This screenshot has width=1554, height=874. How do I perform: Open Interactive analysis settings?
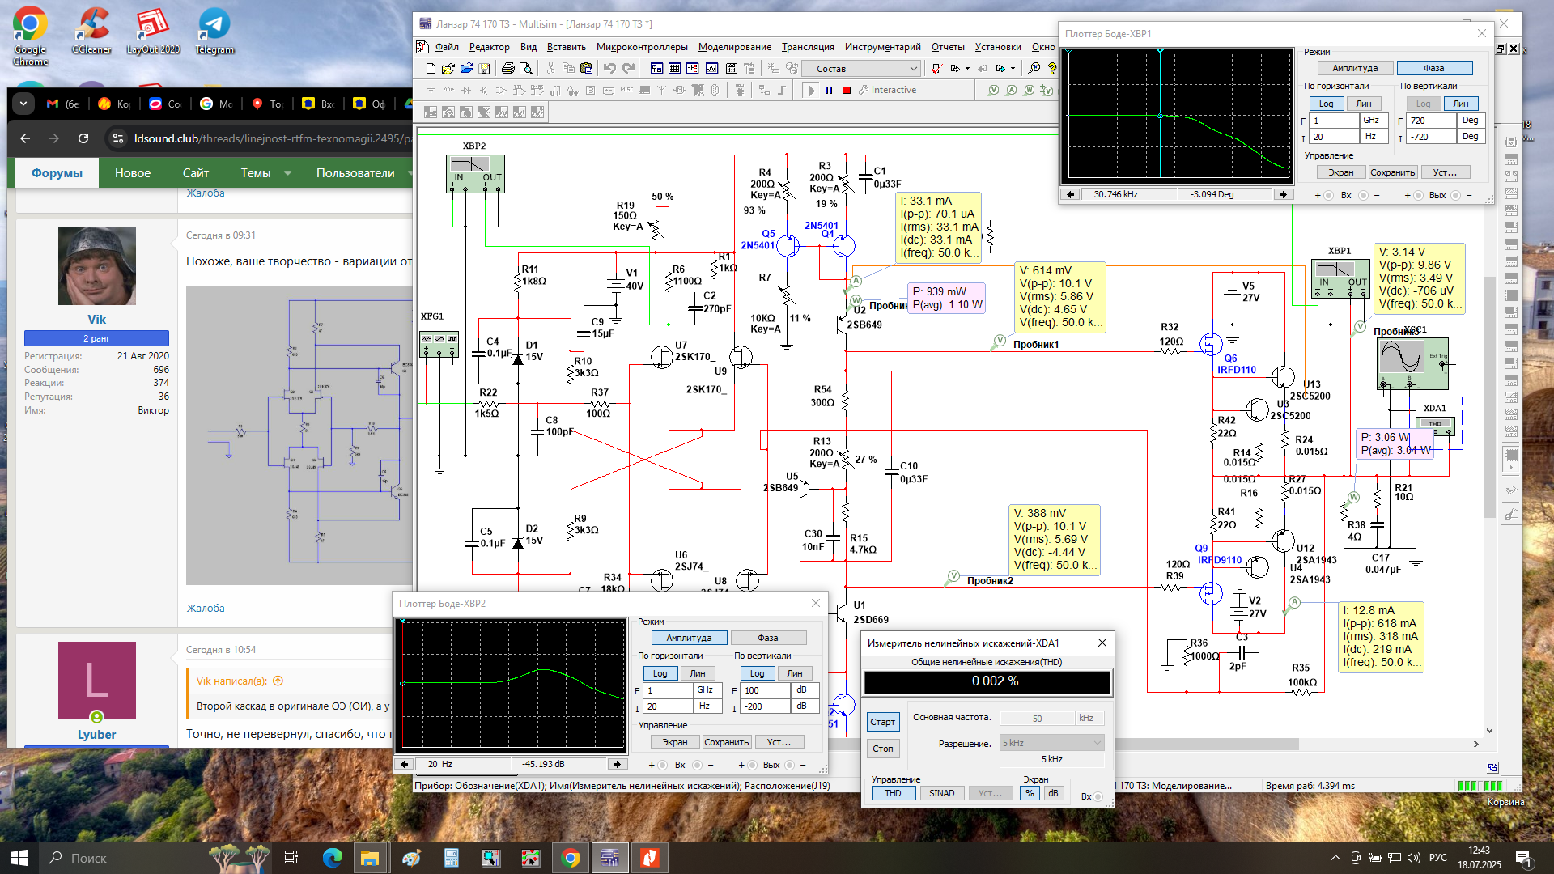tap(887, 91)
